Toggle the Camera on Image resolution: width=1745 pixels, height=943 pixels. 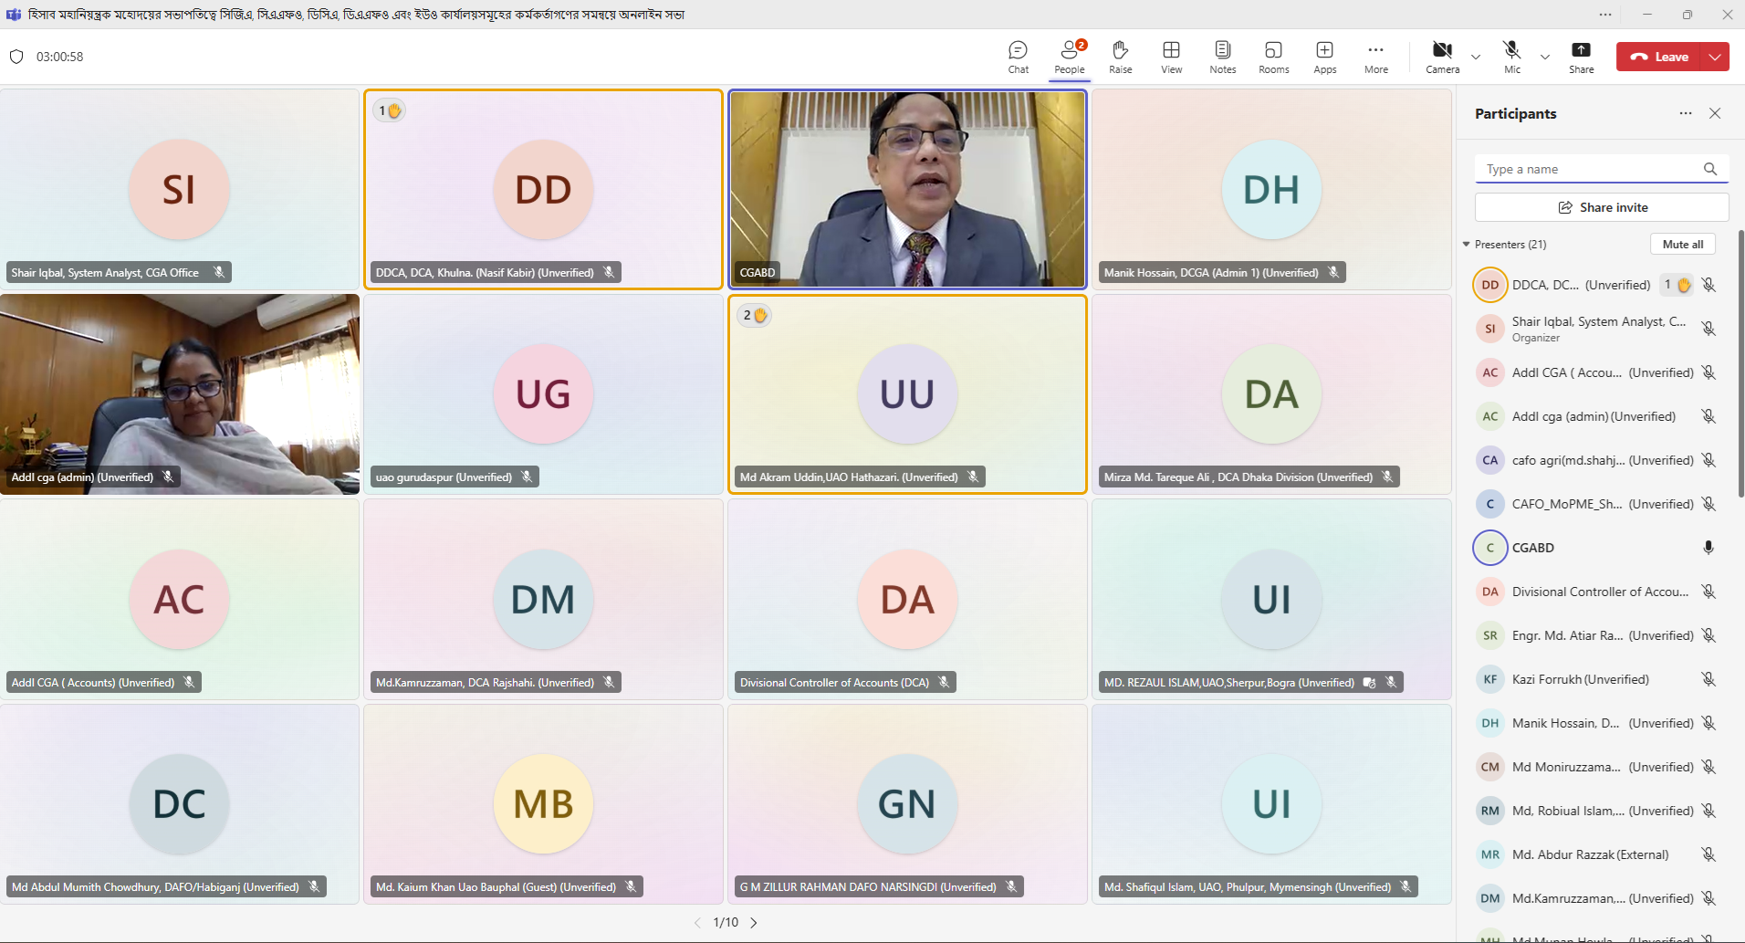click(x=1442, y=57)
